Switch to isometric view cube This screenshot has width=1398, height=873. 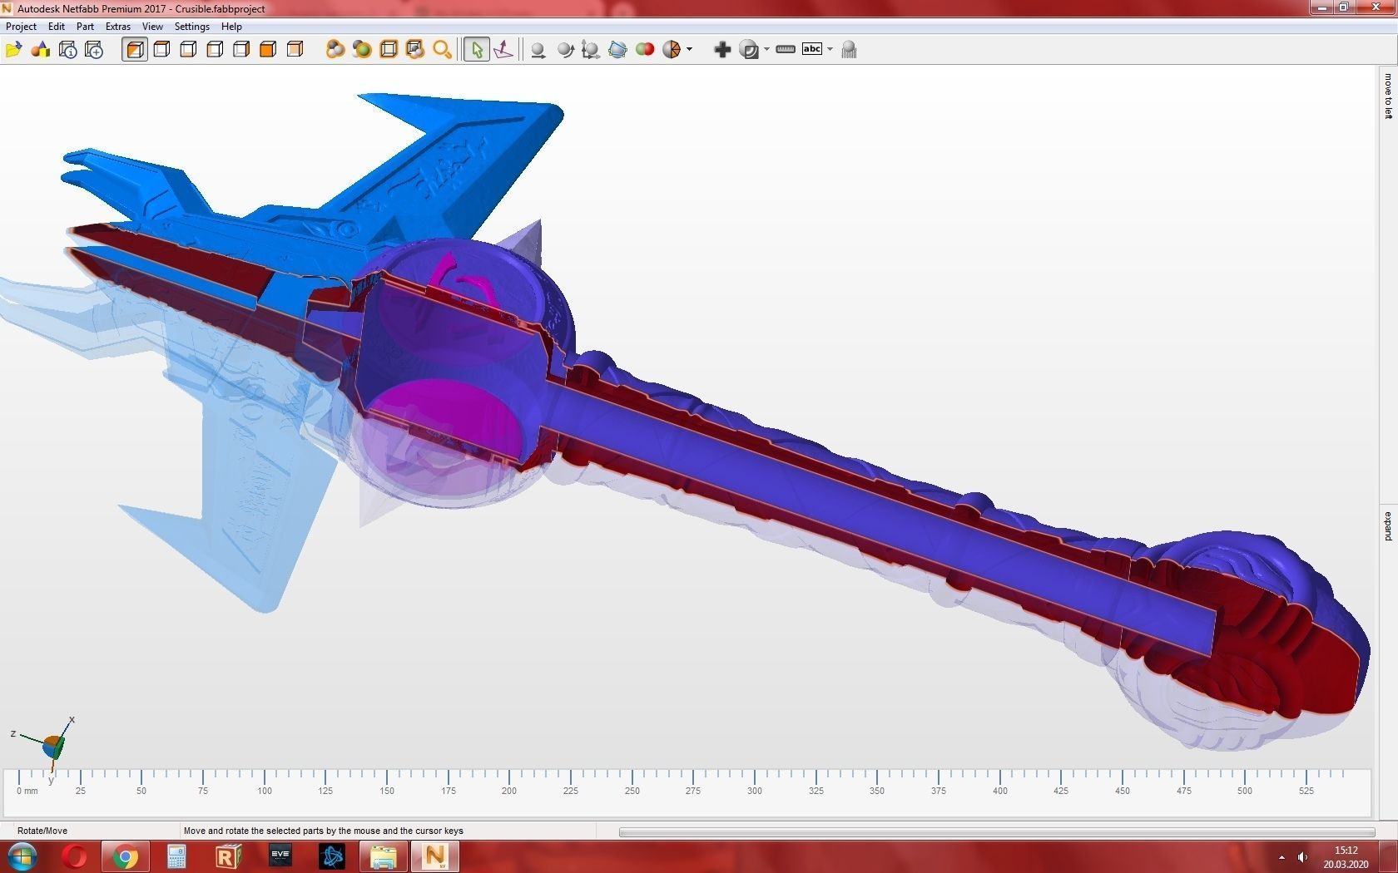(x=135, y=50)
